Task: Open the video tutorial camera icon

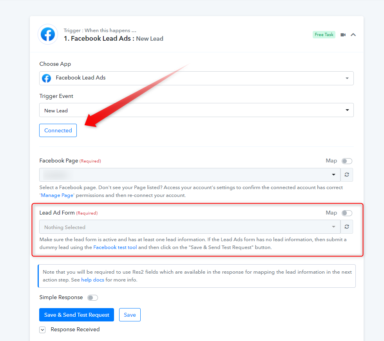Action: (343, 35)
